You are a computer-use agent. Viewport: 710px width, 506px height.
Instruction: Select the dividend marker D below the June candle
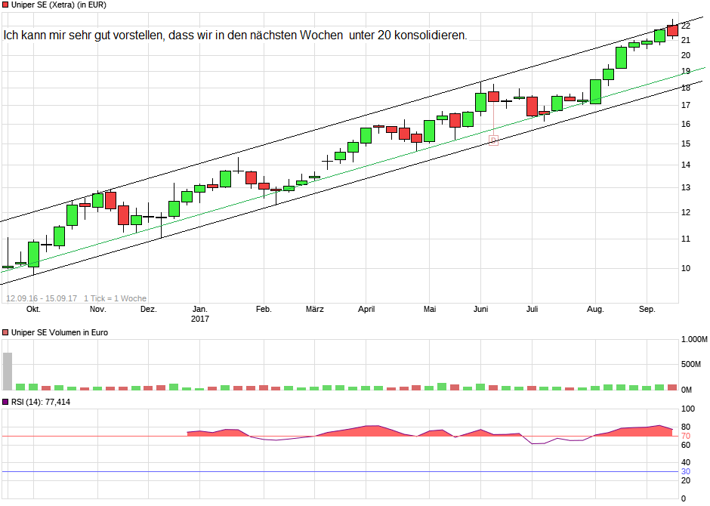493,140
